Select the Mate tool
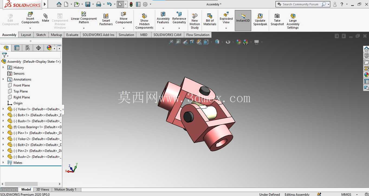Screen dimensions: 369x196 46,18
